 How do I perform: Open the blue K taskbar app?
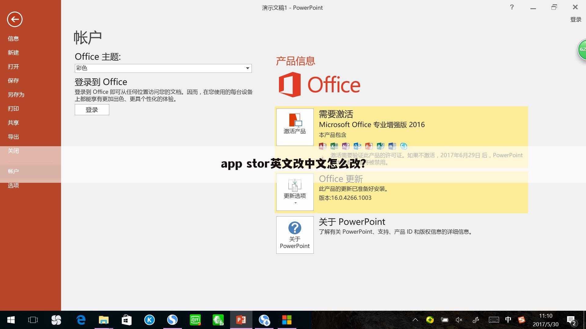tap(150, 320)
